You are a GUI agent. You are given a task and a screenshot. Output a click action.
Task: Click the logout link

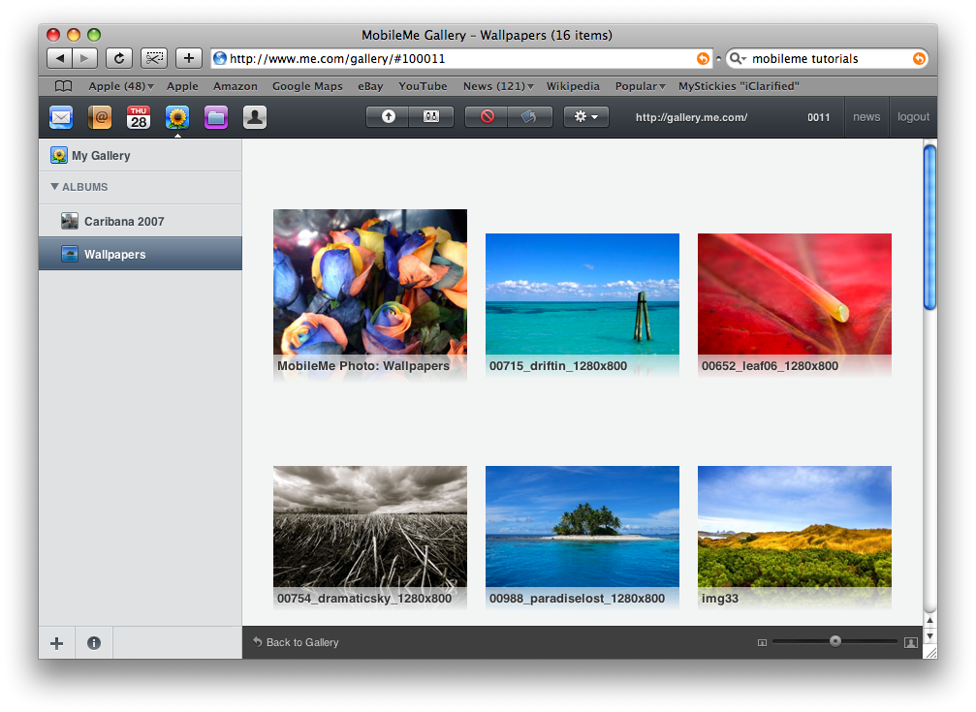point(913,116)
